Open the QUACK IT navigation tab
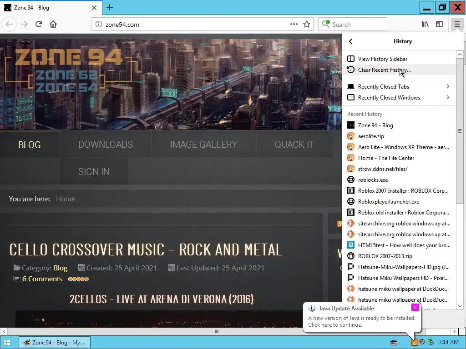 294,145
